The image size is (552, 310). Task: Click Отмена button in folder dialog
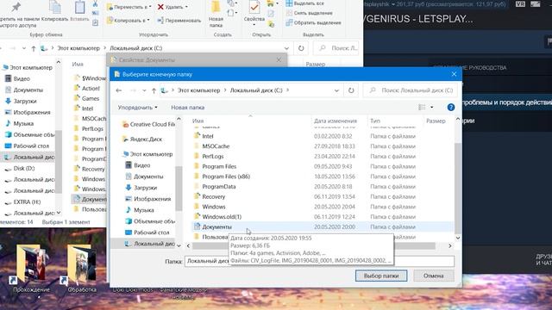click(x=433, y=276)
